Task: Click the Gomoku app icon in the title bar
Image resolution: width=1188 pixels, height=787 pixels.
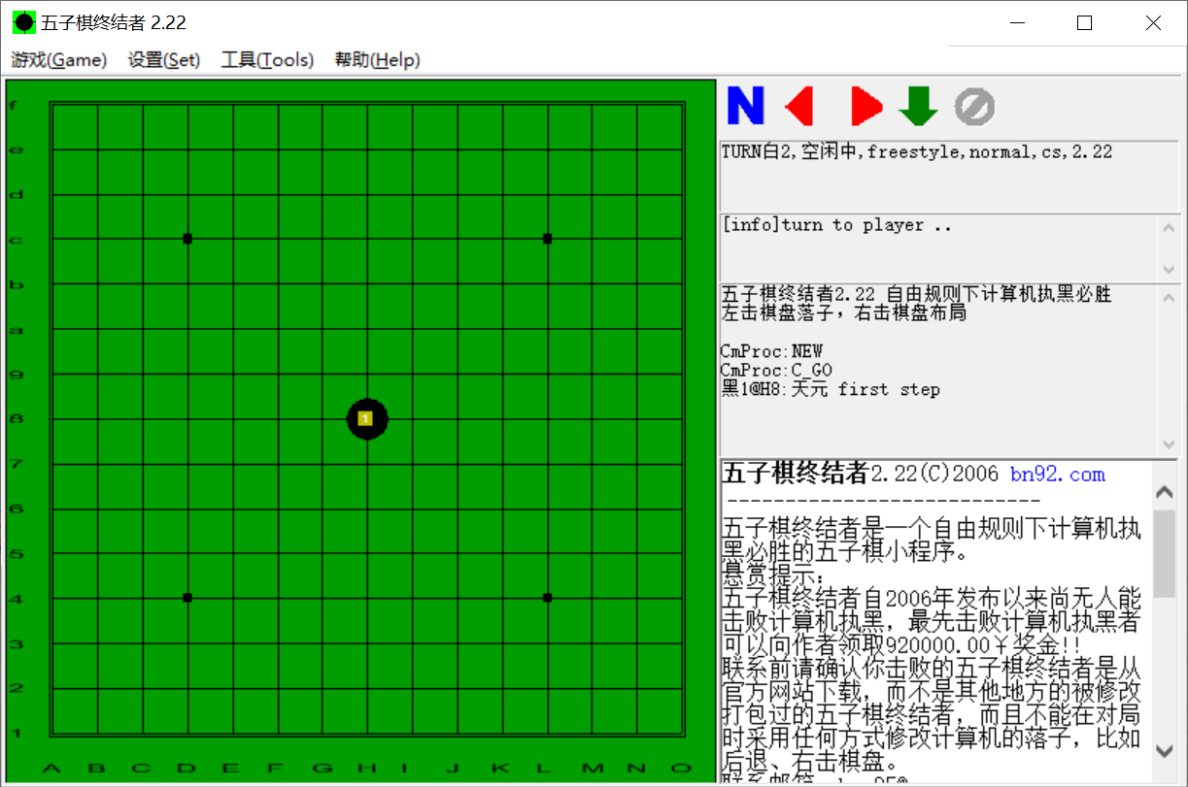Action: click(23, 21)
